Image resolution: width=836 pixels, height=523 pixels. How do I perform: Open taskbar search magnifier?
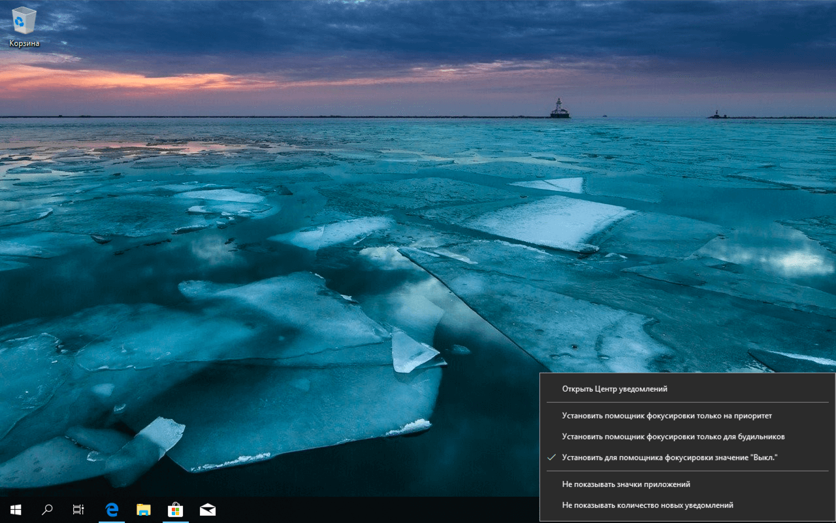(47, 510)
